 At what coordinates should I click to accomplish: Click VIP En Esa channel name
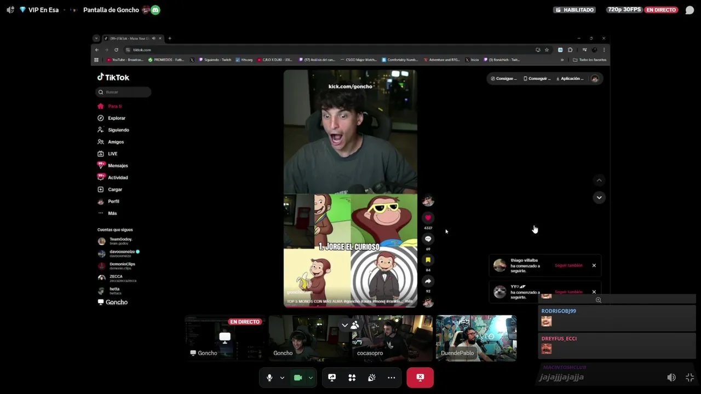pyautogui.click(x=43, y=10)
